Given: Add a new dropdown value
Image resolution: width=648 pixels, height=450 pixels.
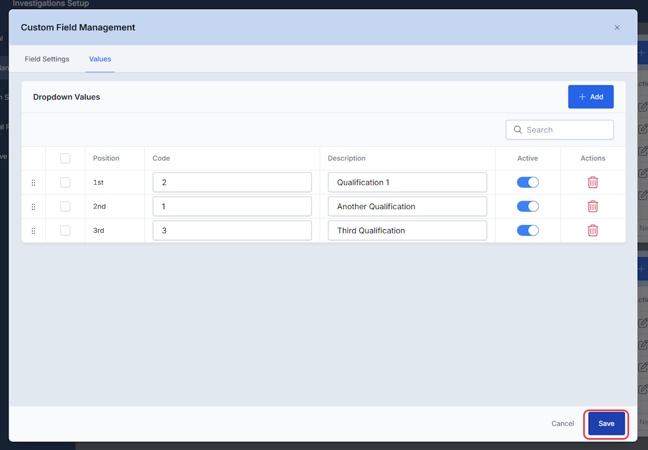Looking at the screenshot, I should [591, 97].
